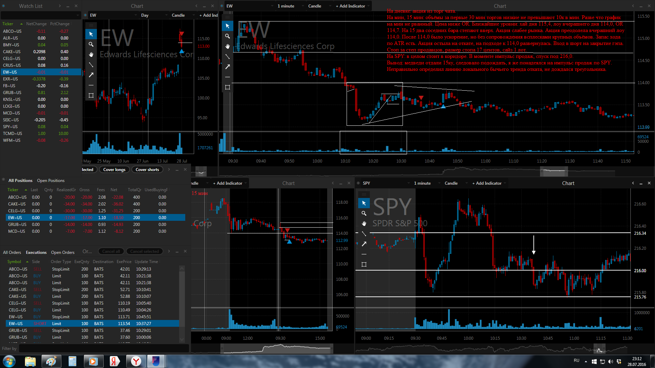
Task: Switch to the Open Orders tab
Action: (x=63, y=252)
